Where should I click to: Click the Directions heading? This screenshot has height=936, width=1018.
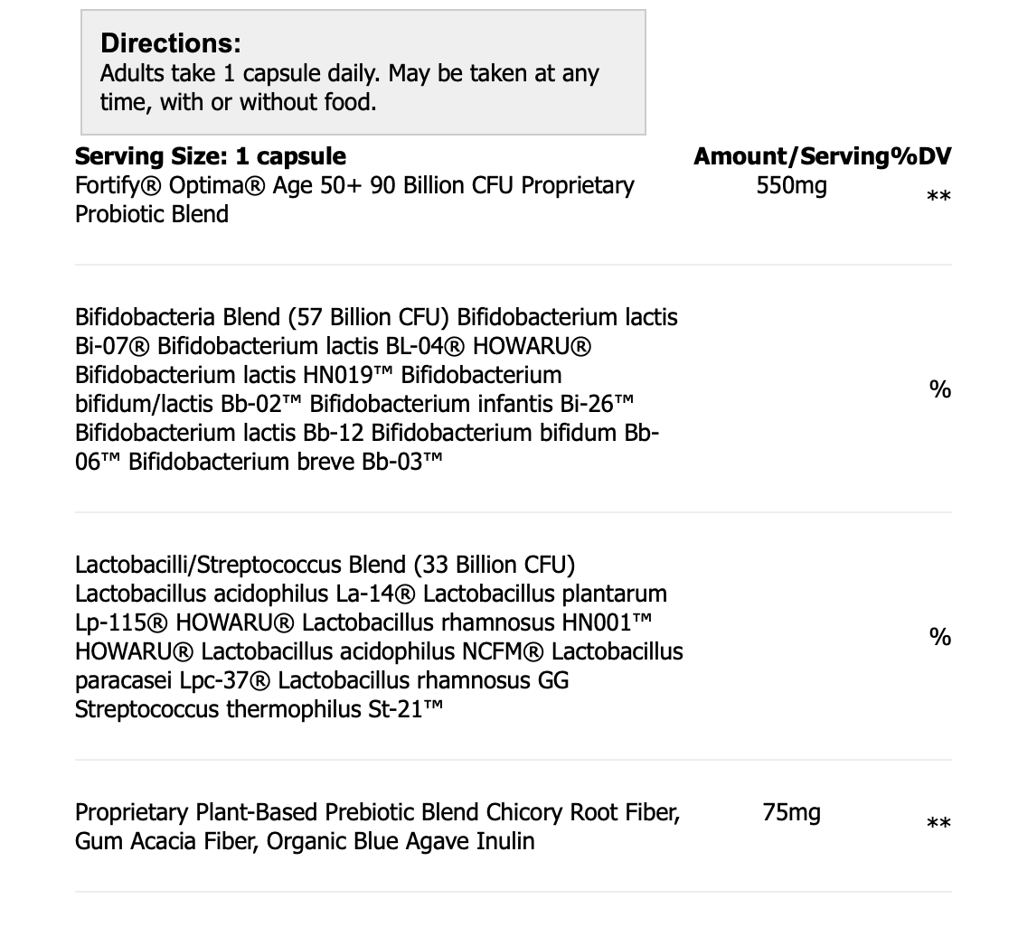[x=171, y=42]
